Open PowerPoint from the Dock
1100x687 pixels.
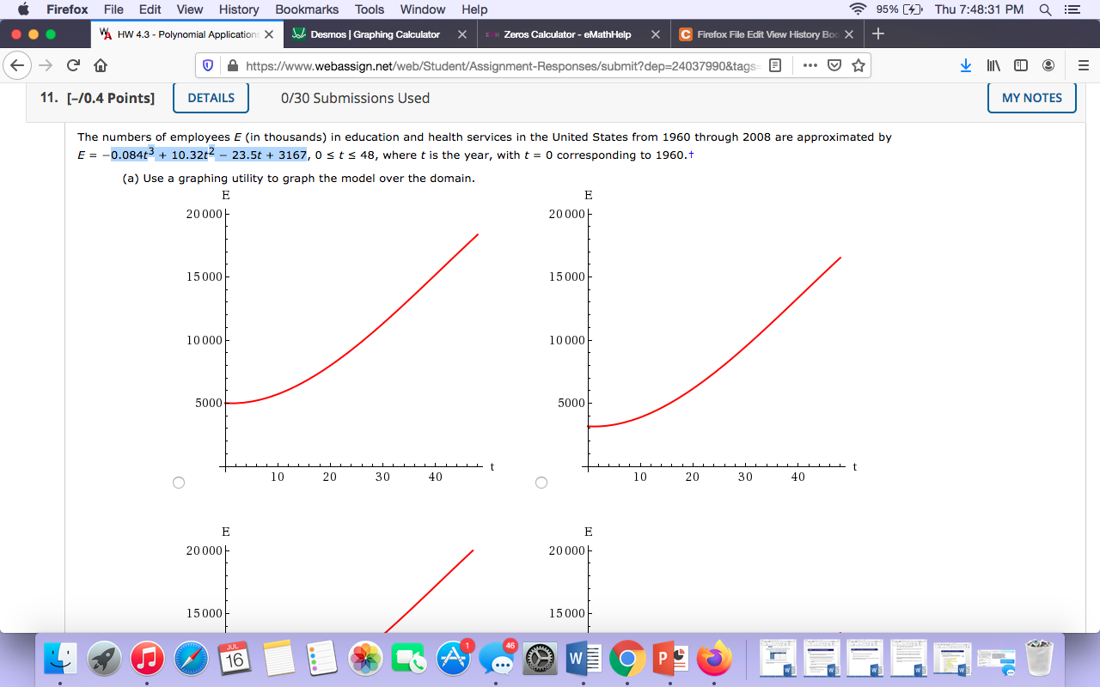[671, 659]
